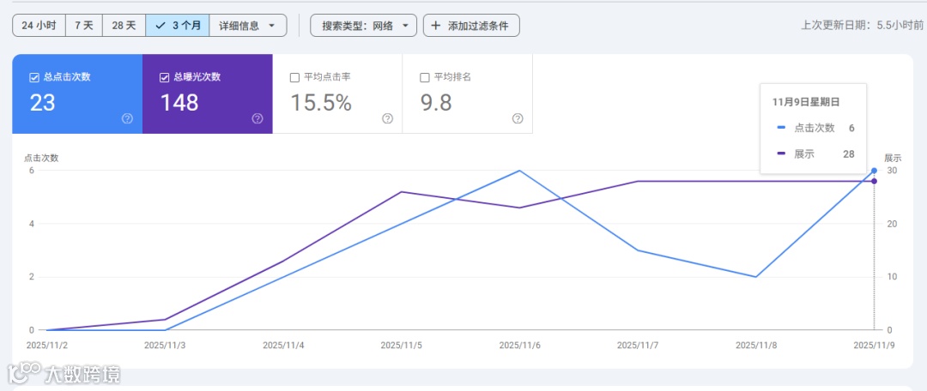Open the 搜索类型：网络 dropdown

click(x=364, y=26)
